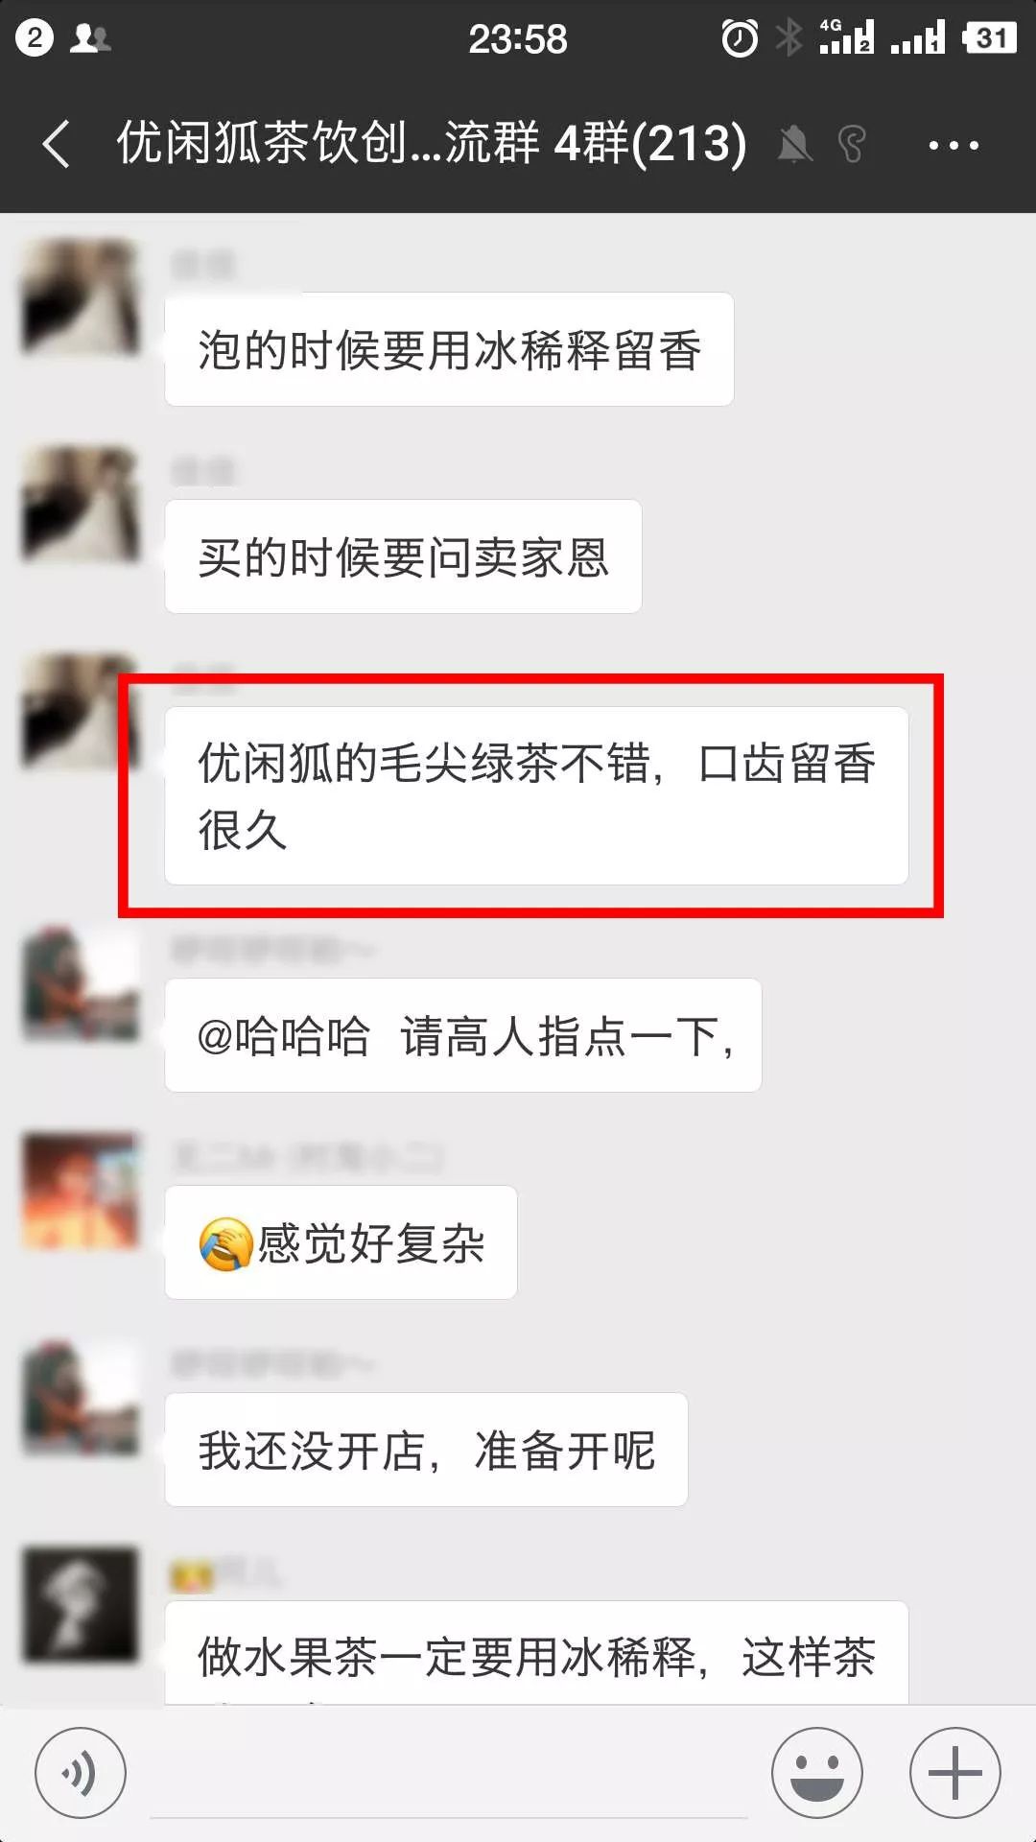This screenshot has width=1036, height=1842.
Task: Tap the ear receiver mode icon
Action: click(x=851, y=145)
